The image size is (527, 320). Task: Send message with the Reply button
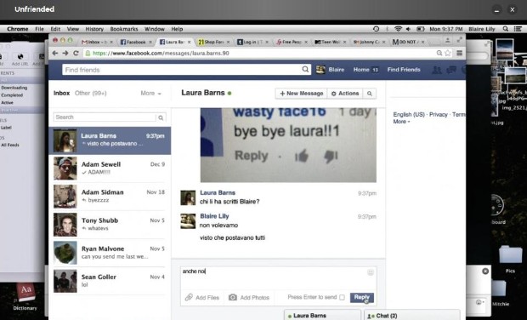coord(361,298)
